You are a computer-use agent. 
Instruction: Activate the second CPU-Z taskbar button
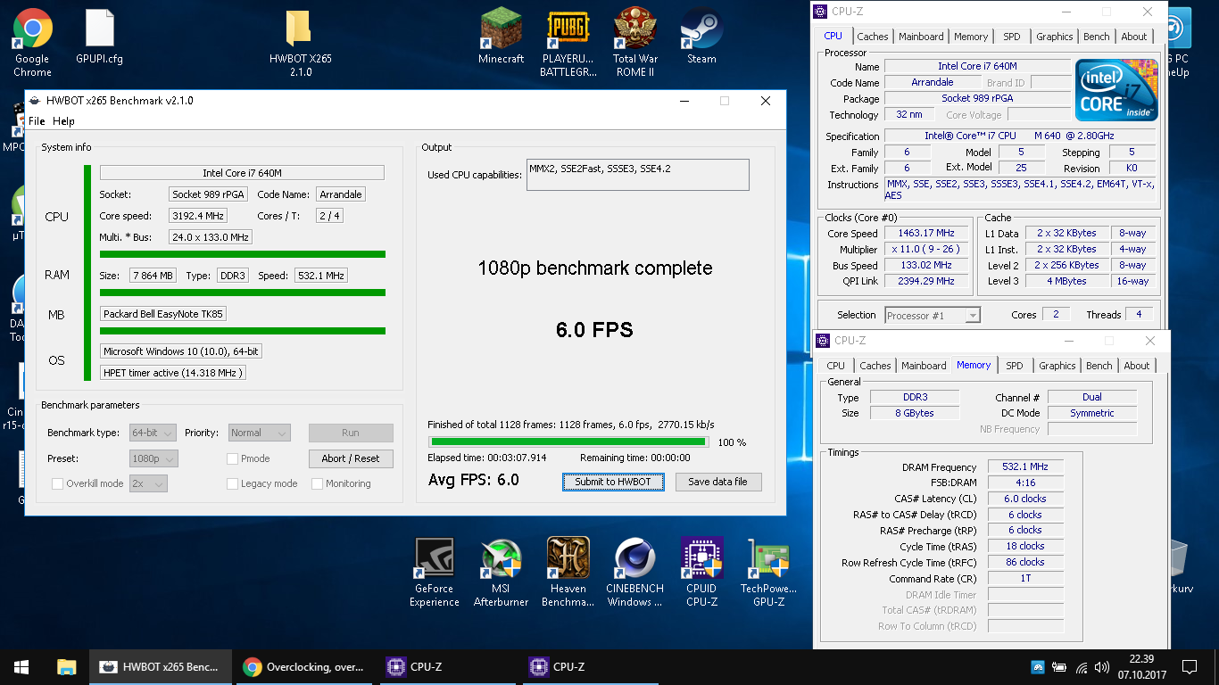coord(589,666)
